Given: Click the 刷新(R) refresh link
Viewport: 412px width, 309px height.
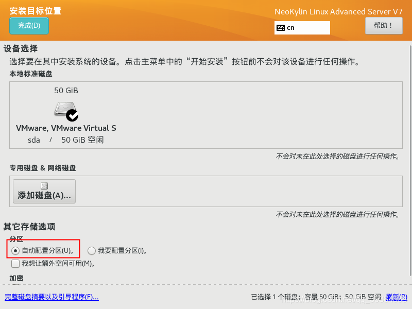Looking at the screenshot, I should (x=397, y=297).
